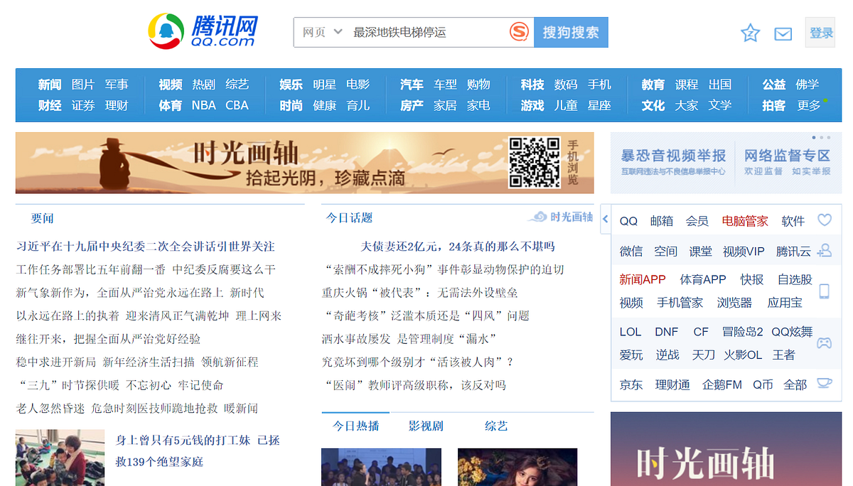Click the first carousel dot above 网络监督专区

tap(814, 137)
